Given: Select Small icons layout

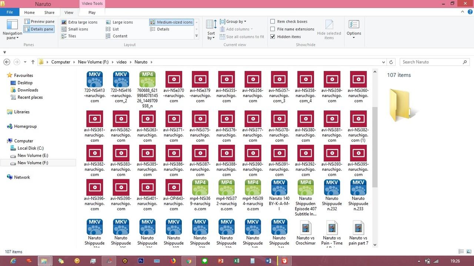Looking at the screenshot, I should (x=74, y=29).
